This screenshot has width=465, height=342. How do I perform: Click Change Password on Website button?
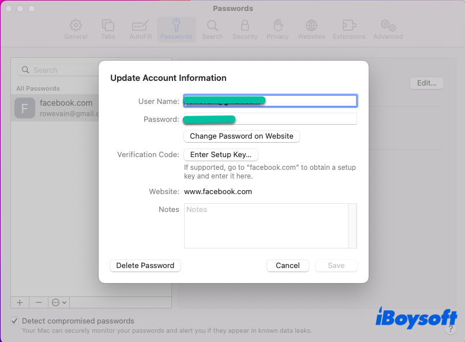coord(241,136)
